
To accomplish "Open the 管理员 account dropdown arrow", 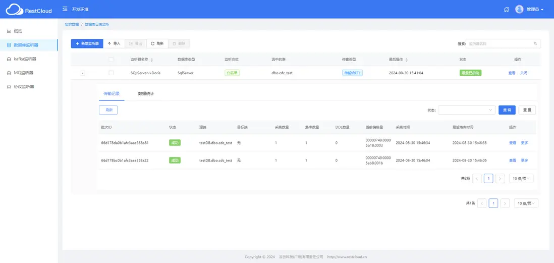I will [x=542, y=10].
